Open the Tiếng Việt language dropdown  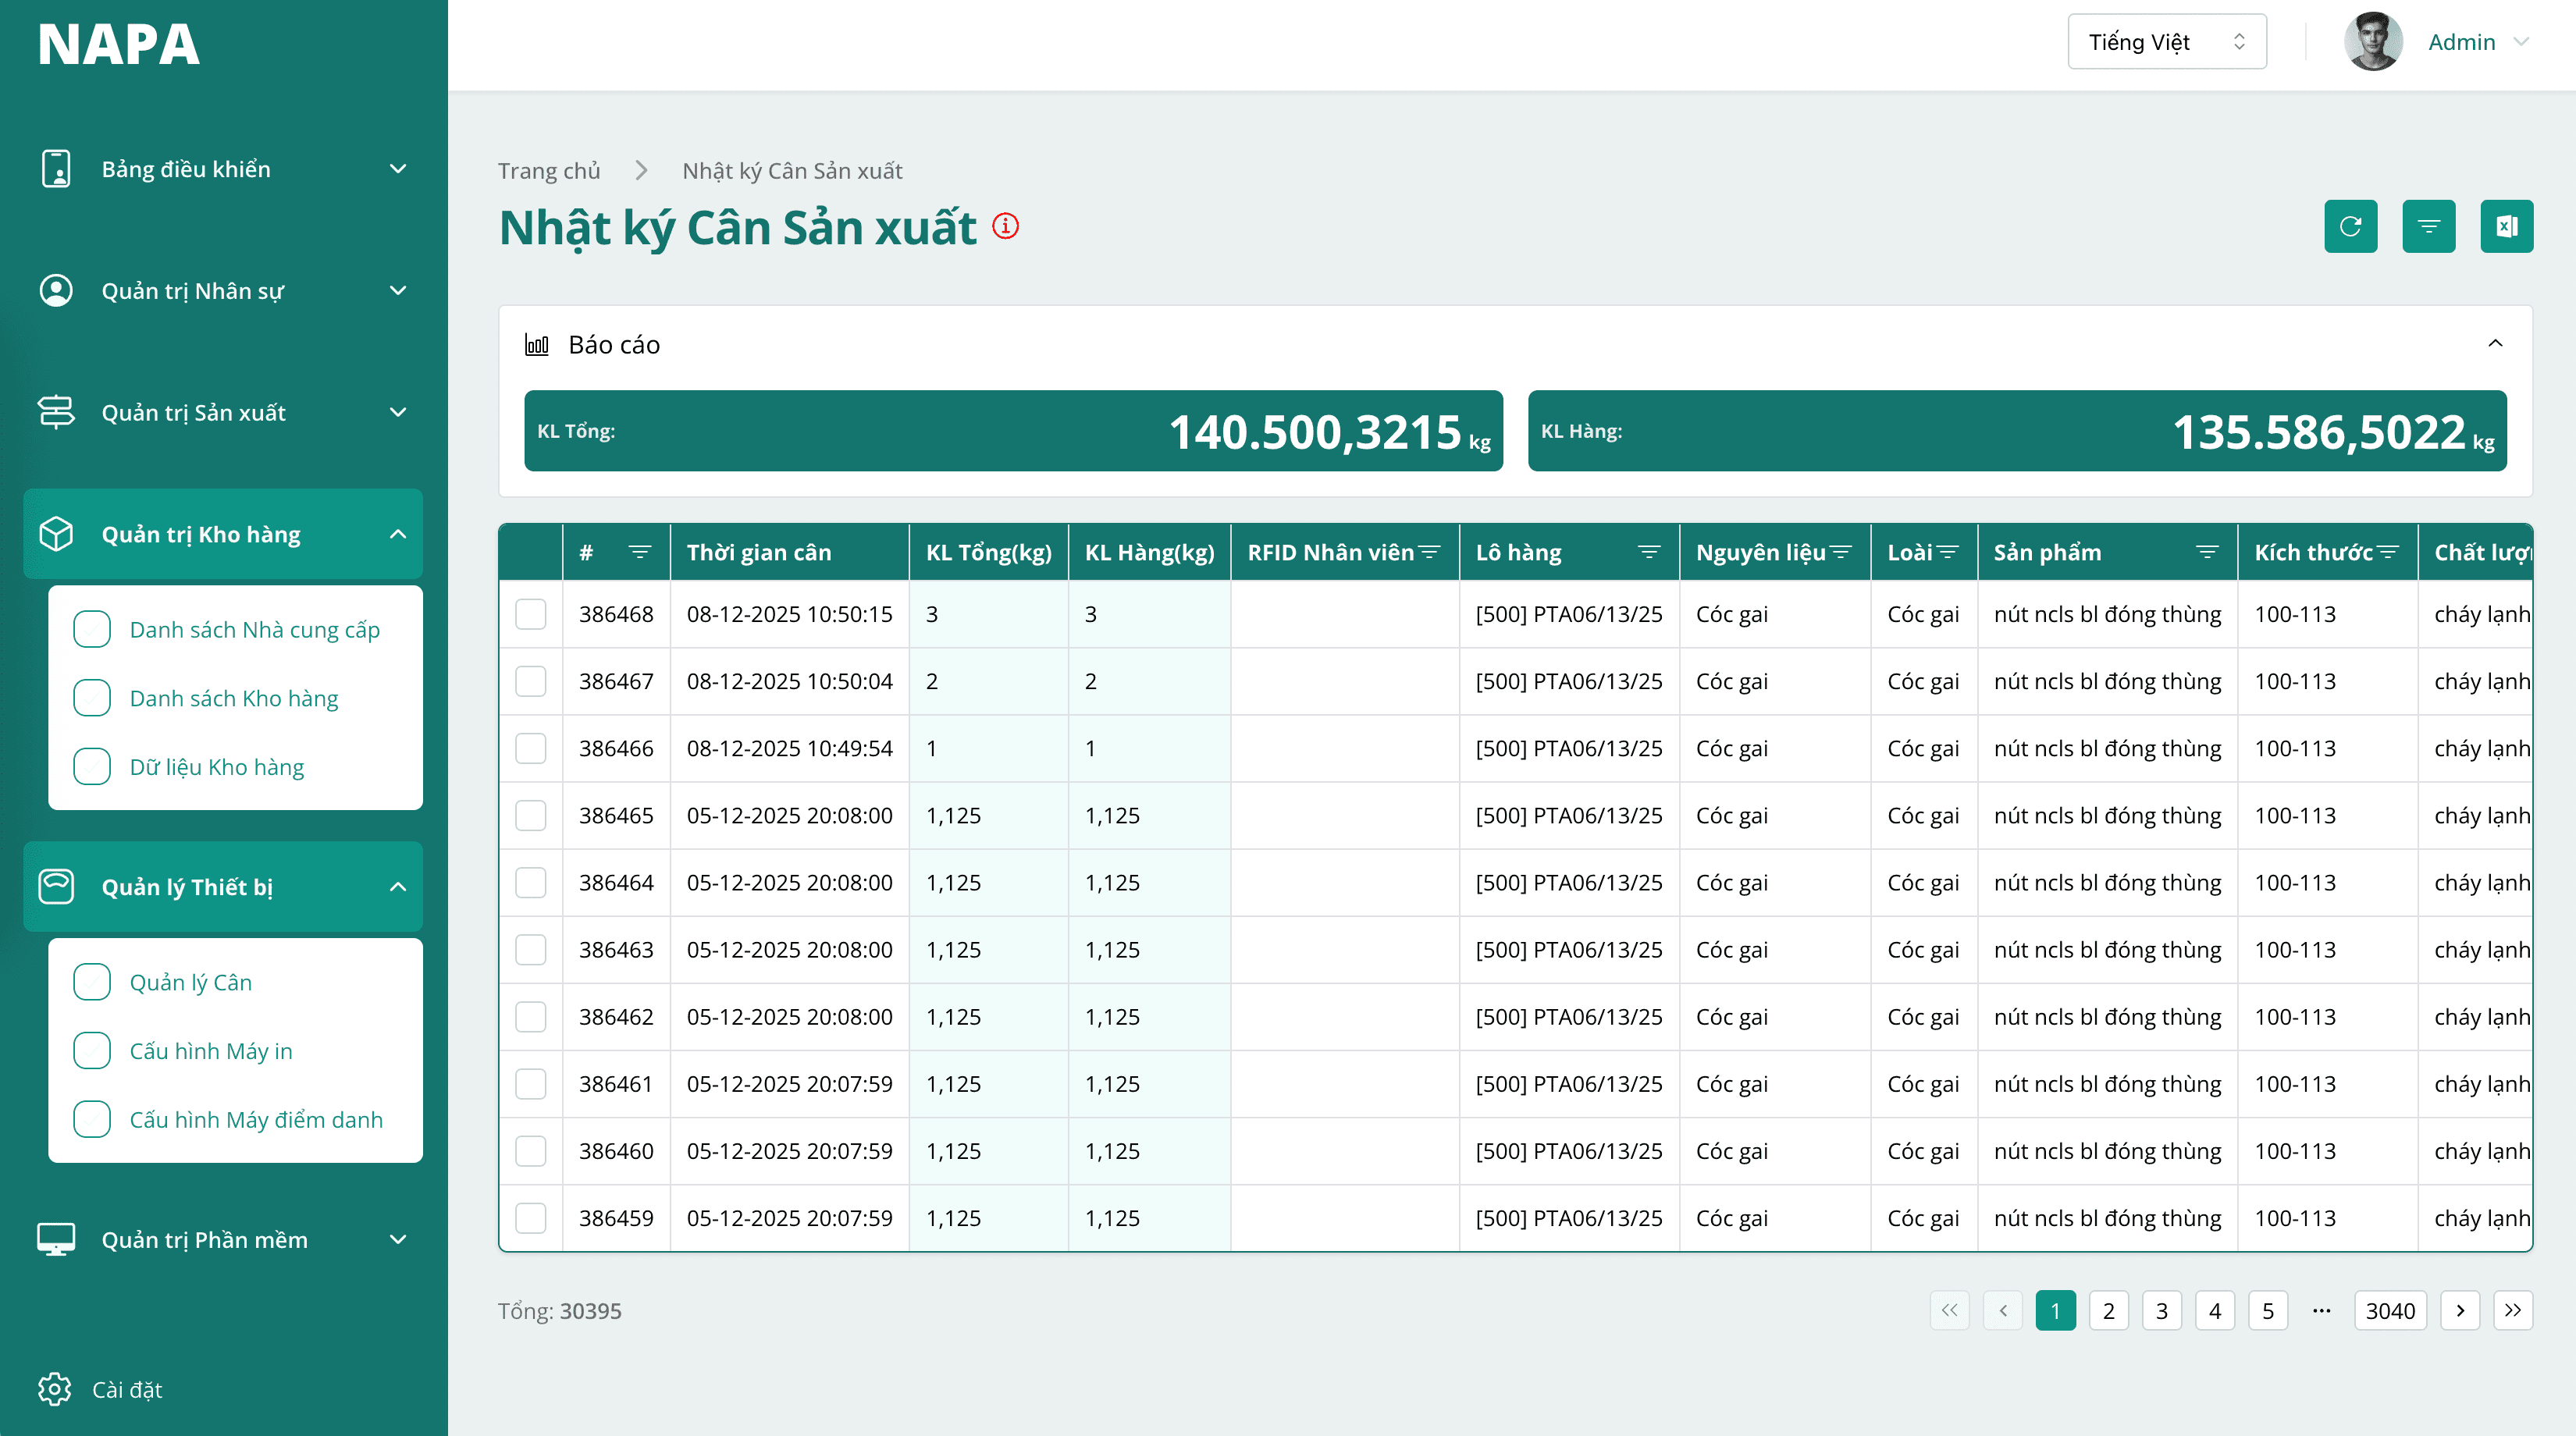point(2166,42)
